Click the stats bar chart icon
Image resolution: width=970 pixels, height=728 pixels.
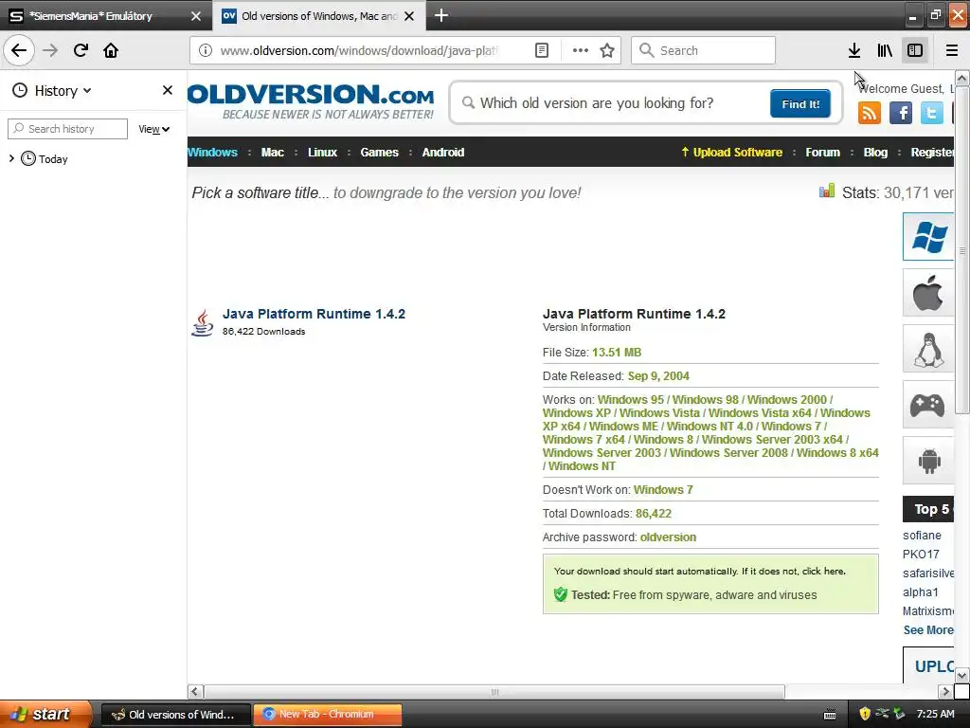click(x=826, y=191)
